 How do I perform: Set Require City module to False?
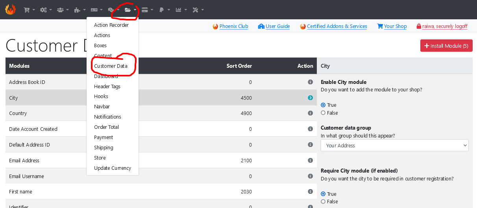click(x=323, y=201)
